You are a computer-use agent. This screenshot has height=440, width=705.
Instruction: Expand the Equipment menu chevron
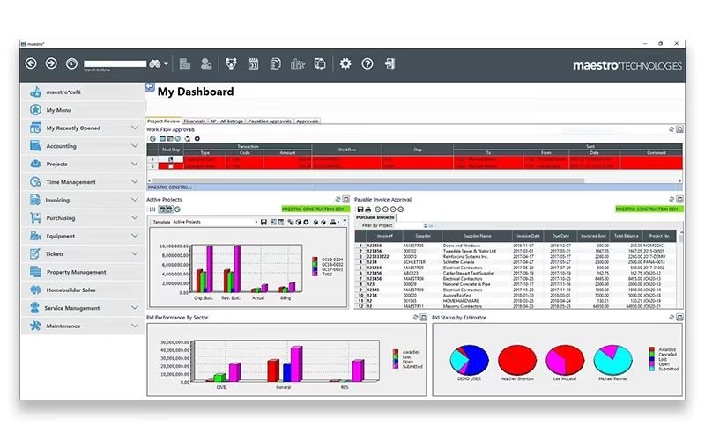pos(135,236)
